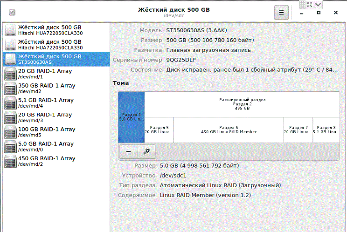Select the 20 GB RAID-1 Array /dev/md/1

point(56,74)
